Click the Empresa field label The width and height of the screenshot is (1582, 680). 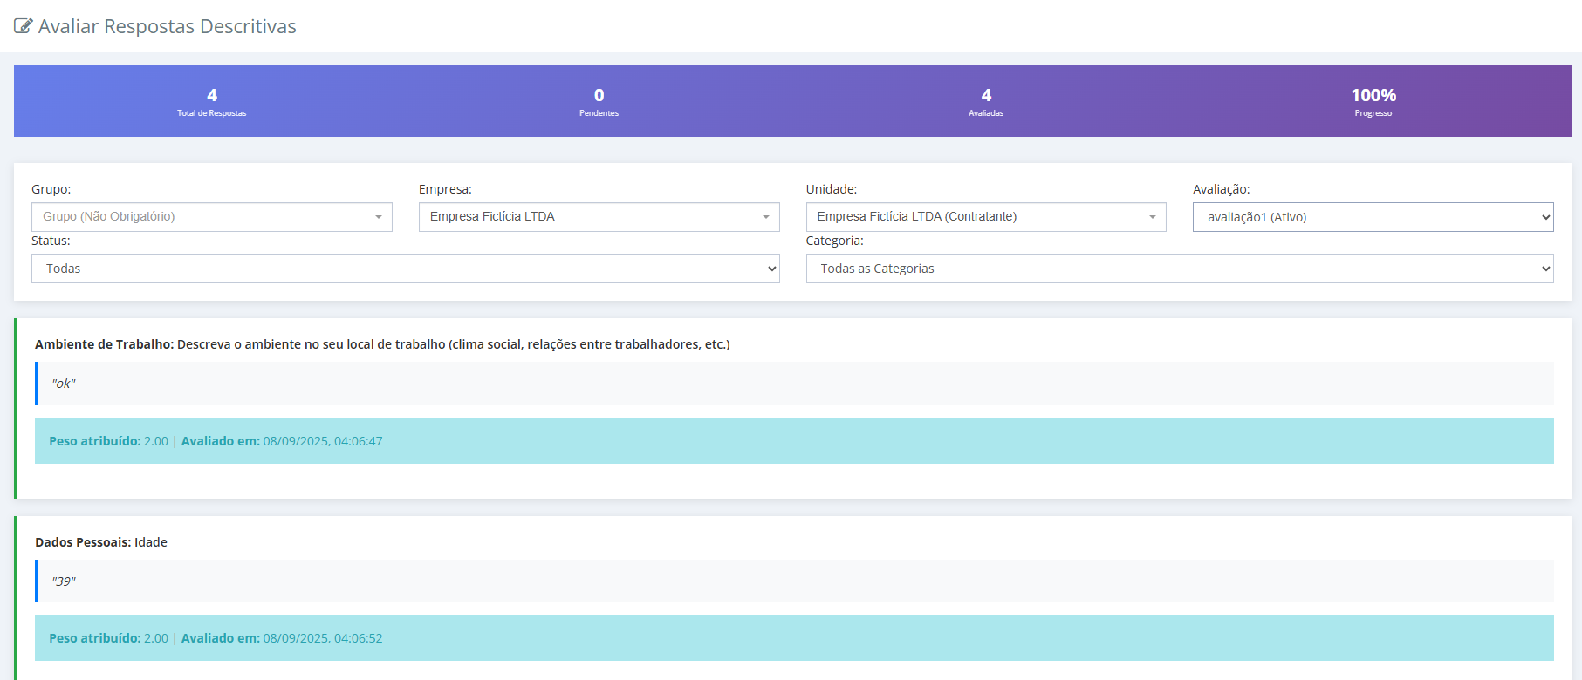[x=445, y=189]
